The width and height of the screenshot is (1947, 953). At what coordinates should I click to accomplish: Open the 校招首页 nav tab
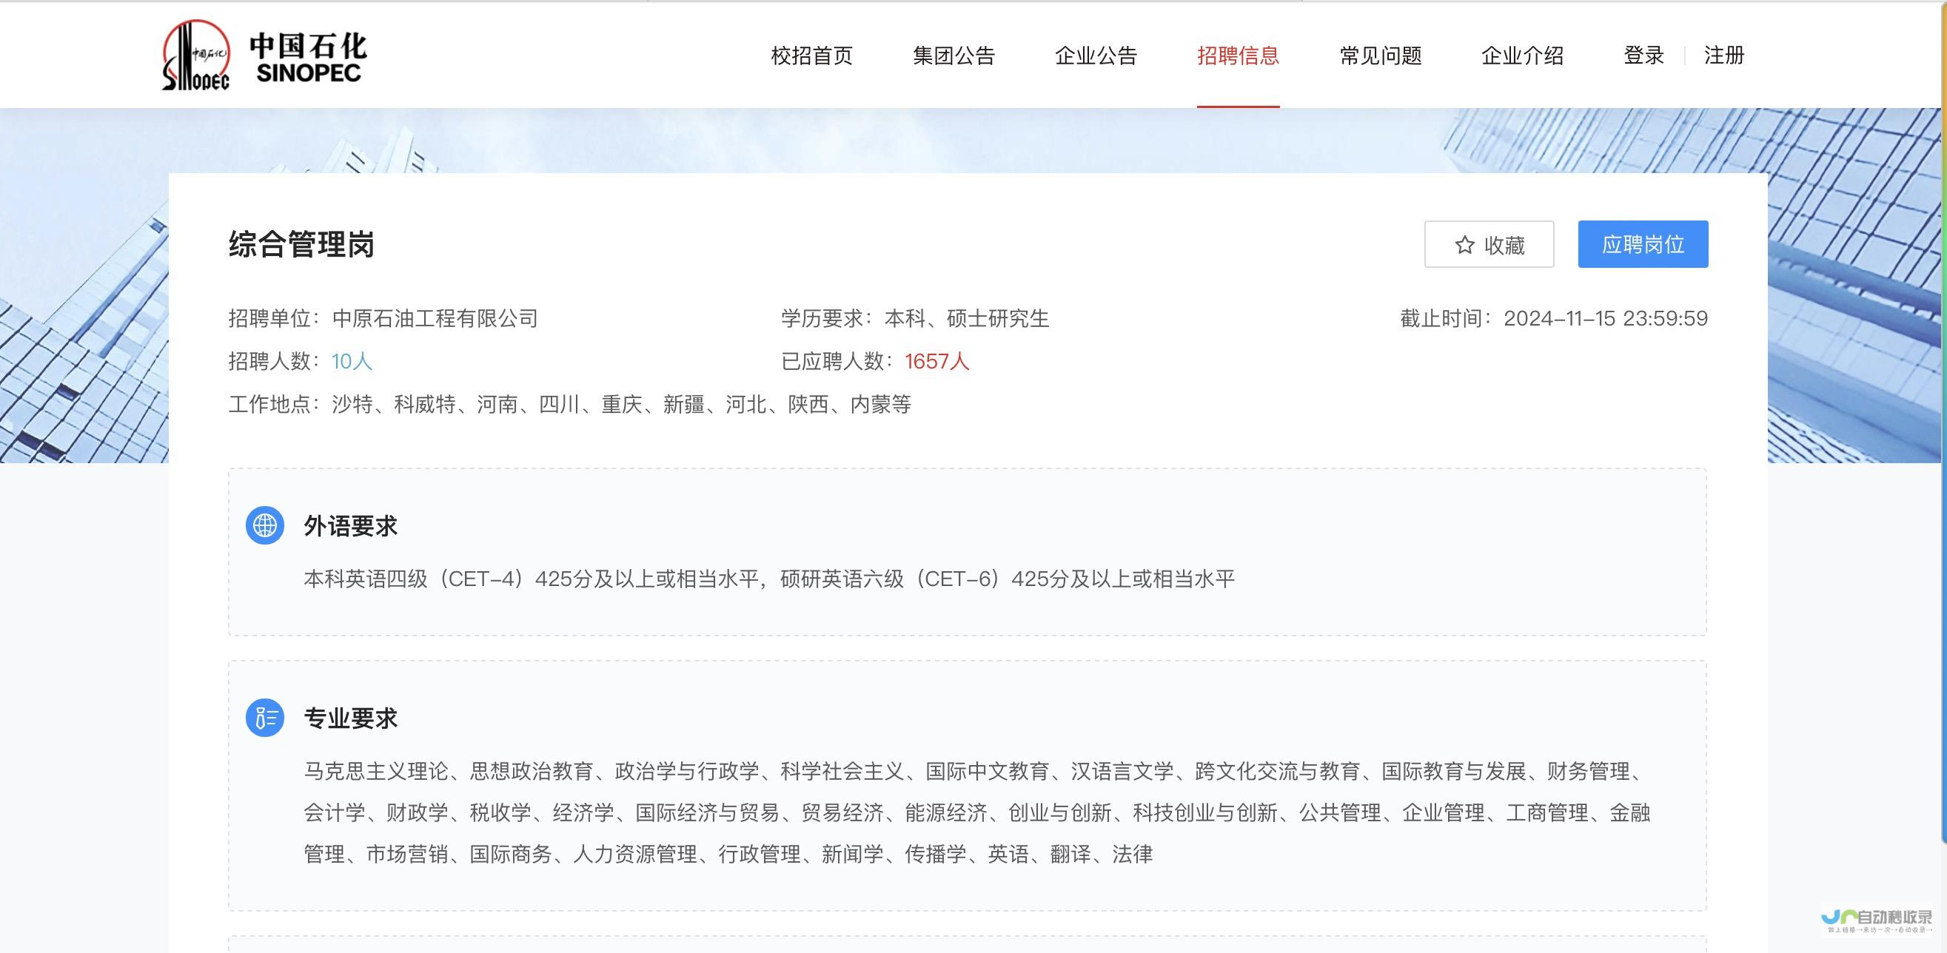(x=812, y=55)
